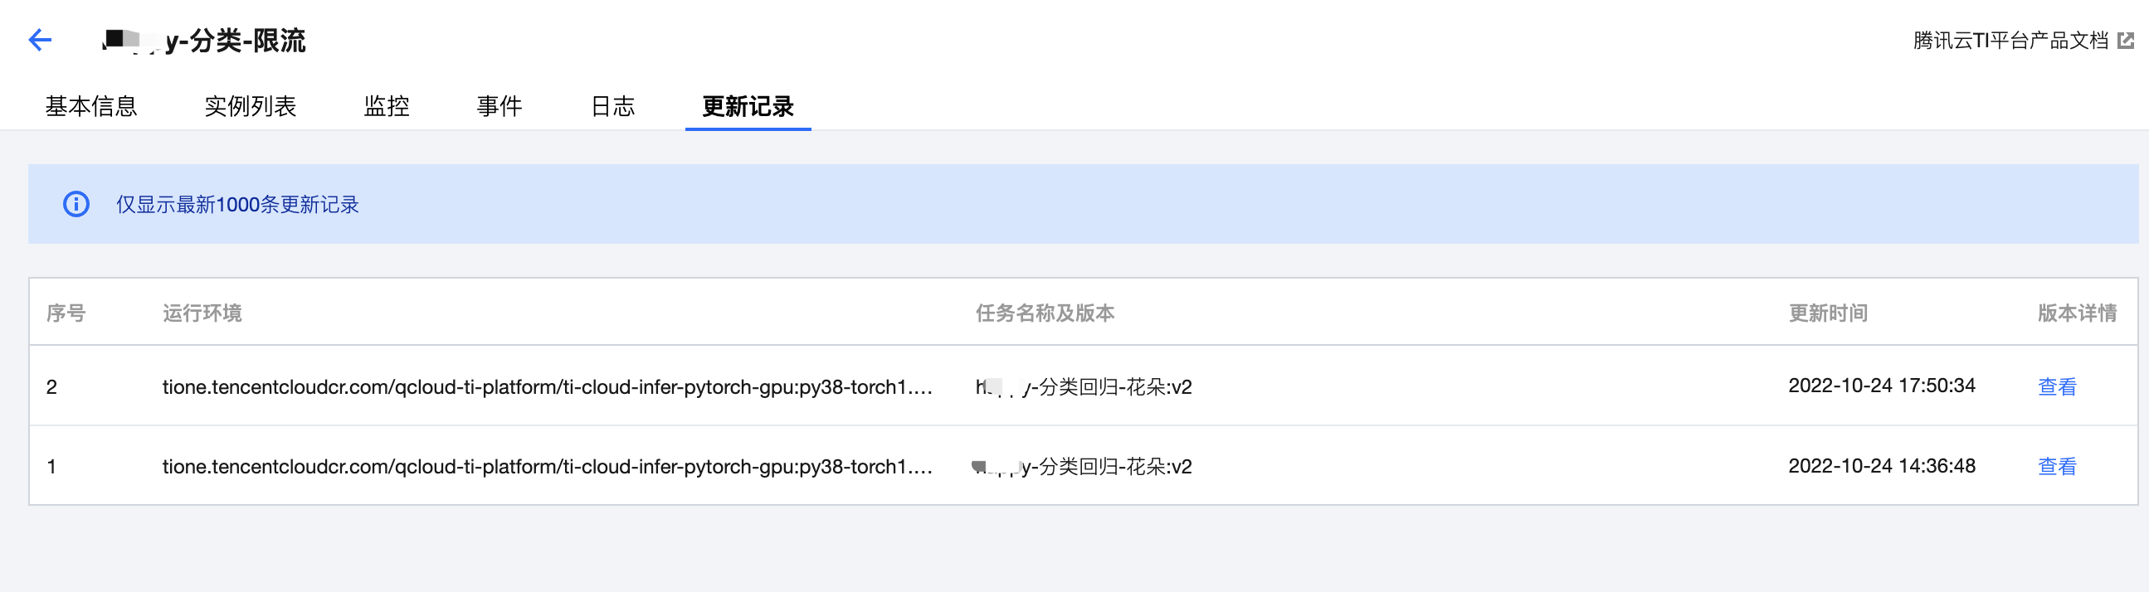The height and width of the screenshot is (592, 2149).
Task: Click the 运行环境 URL in row 1
Action: coord(547,466)
